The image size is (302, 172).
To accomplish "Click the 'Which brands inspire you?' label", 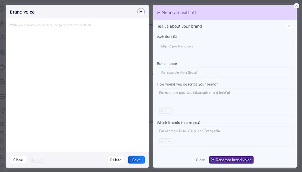I will point(179,123).
